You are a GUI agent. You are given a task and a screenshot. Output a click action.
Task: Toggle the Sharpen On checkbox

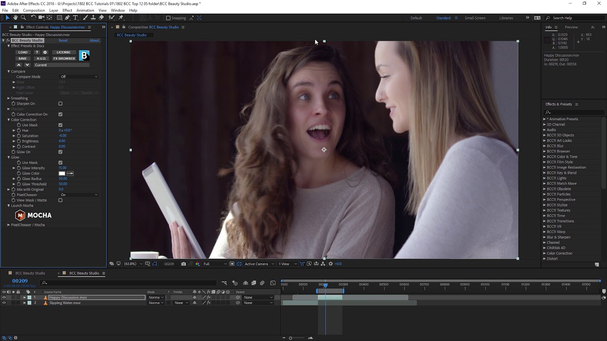pyautogui.click(x=60, y=103)
